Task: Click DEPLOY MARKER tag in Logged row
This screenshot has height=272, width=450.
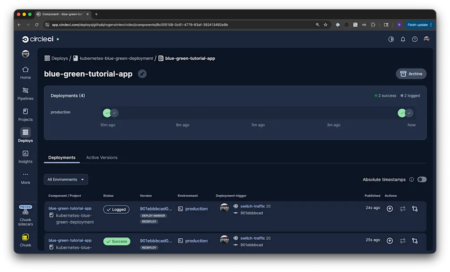Action: click(x=153, y=216)
